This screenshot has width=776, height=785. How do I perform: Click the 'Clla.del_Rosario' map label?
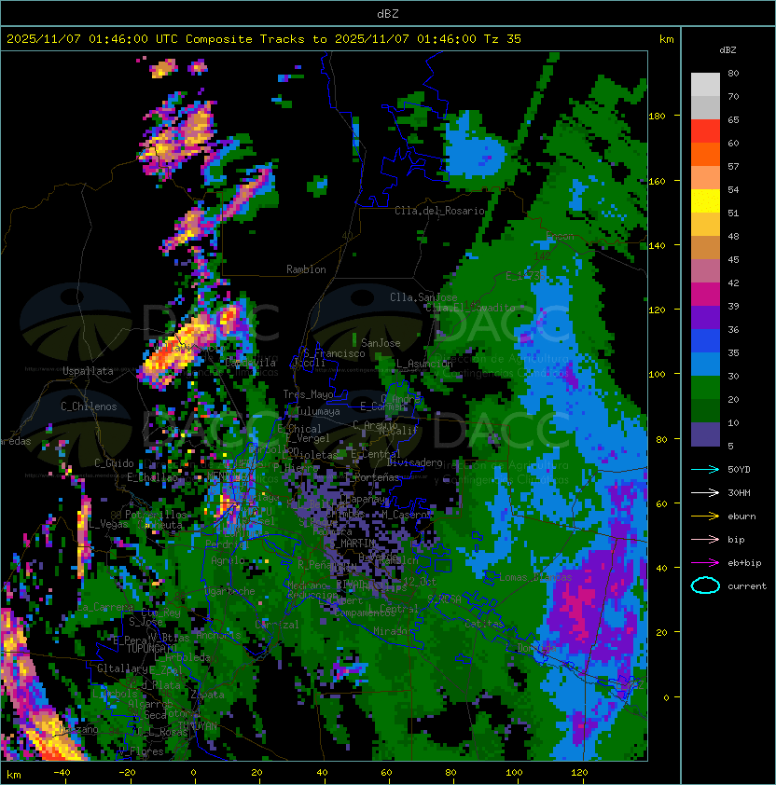pos(440,211)
